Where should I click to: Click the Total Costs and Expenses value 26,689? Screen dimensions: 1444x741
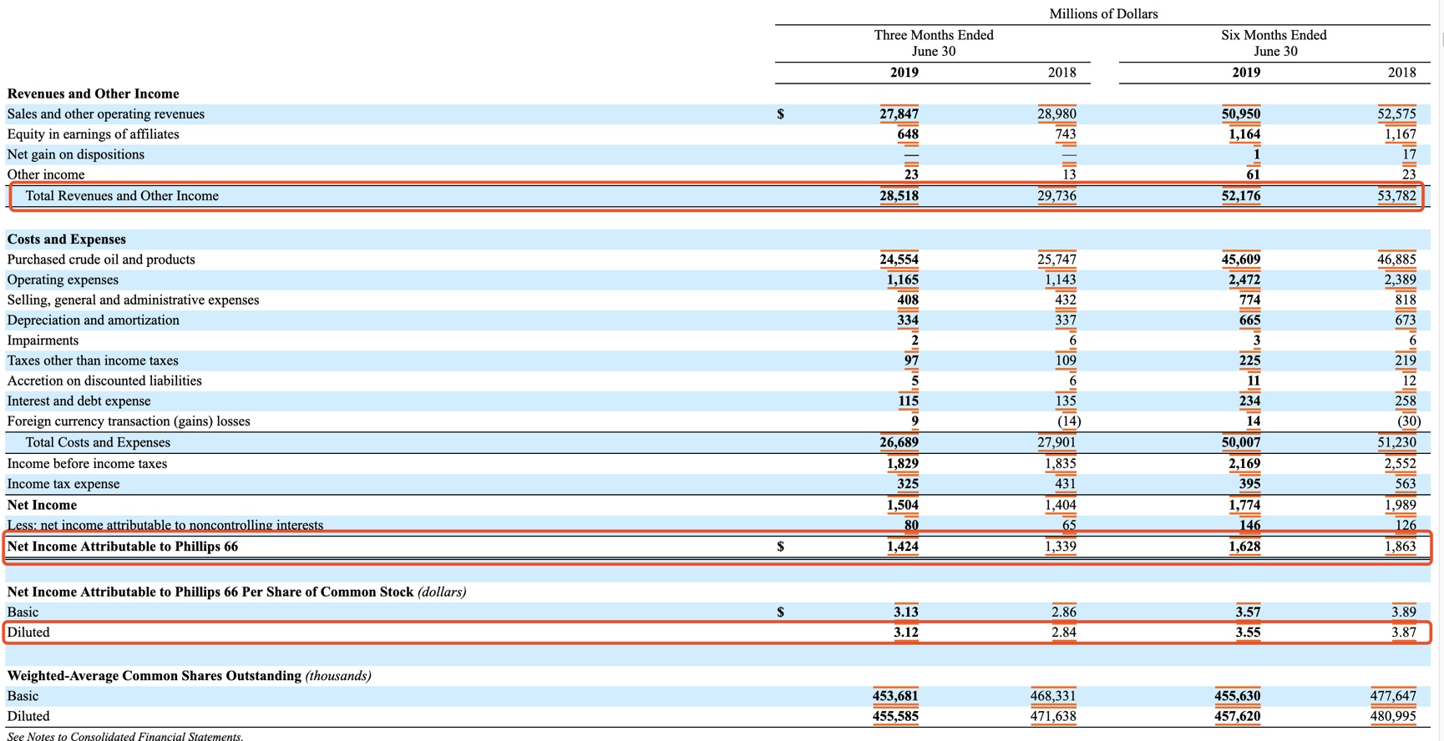[899, 442]
